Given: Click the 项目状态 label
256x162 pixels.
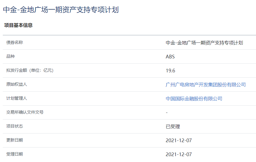Looking at the screenshot, I should point(15,126).
